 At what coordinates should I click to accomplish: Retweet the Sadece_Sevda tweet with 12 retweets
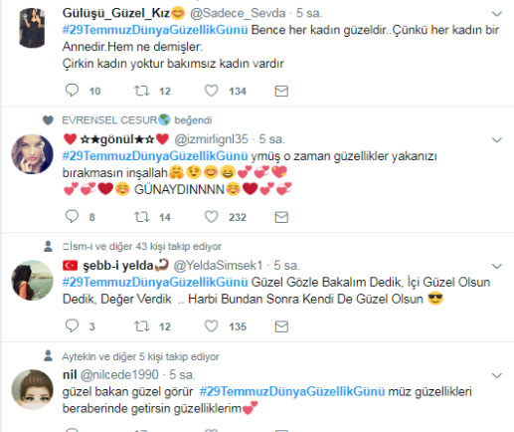pos(142,91)
